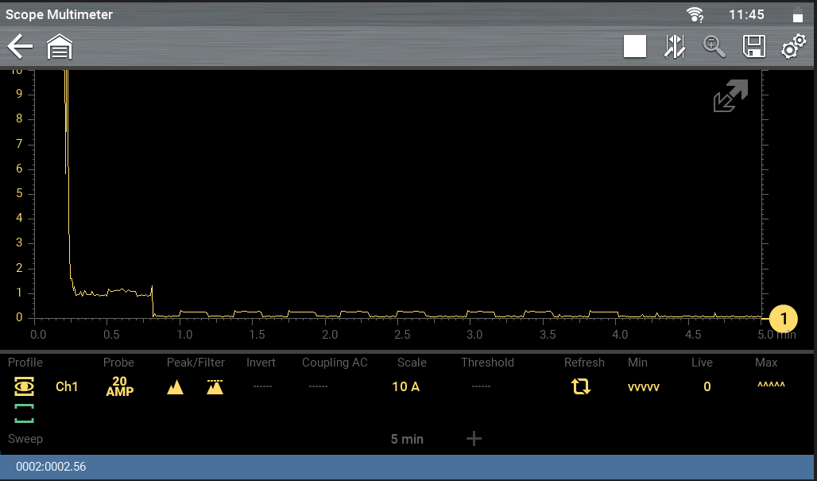Select the Ch1 channel label
This screenshot has width=817, height=481.
click(67, 387)
